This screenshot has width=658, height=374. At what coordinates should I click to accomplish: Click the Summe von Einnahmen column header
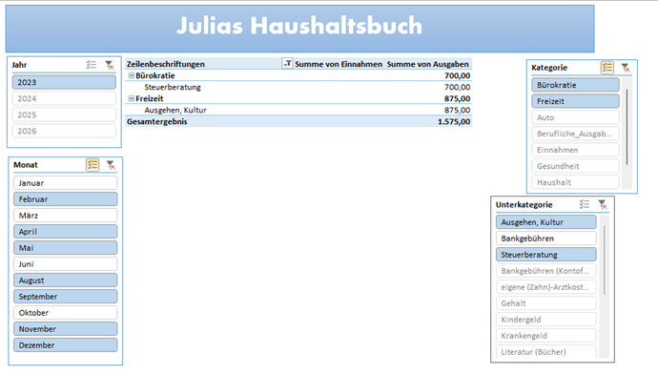click(339, 64)
